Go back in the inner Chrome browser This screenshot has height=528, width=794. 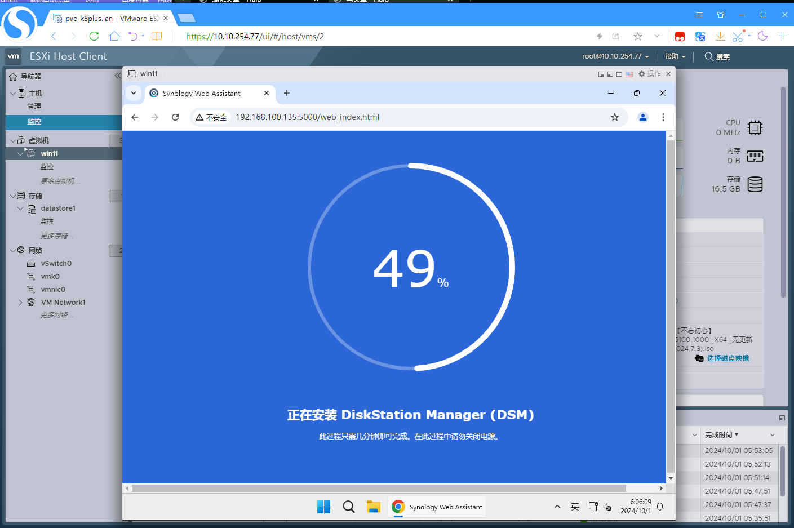(135, 117)
